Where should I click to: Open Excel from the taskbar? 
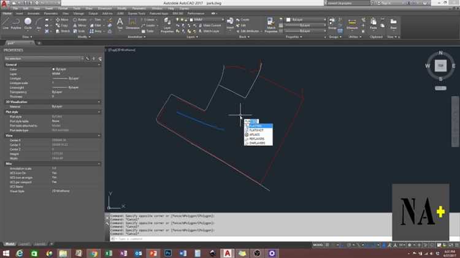pyautogui.click(x=108, y=253)
